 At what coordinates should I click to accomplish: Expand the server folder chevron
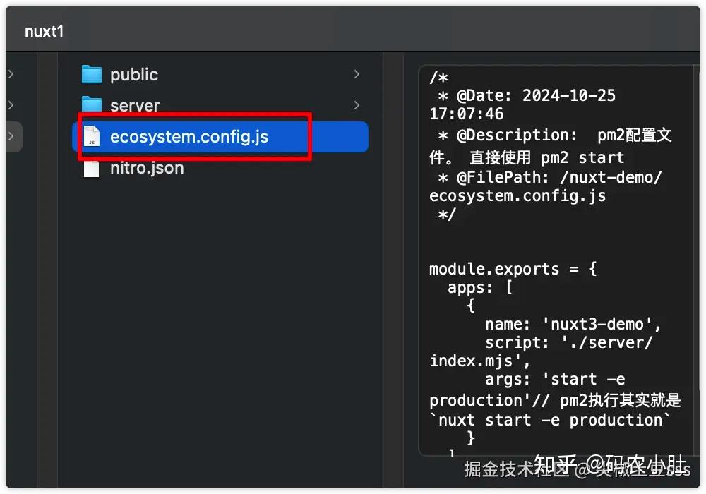[x=357, y=105]
